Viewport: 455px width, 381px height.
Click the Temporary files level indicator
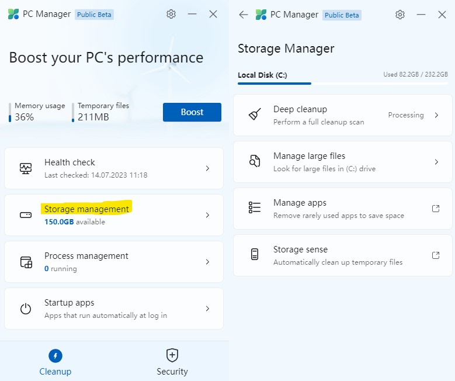pyautogui.click(x=73, y=112)
